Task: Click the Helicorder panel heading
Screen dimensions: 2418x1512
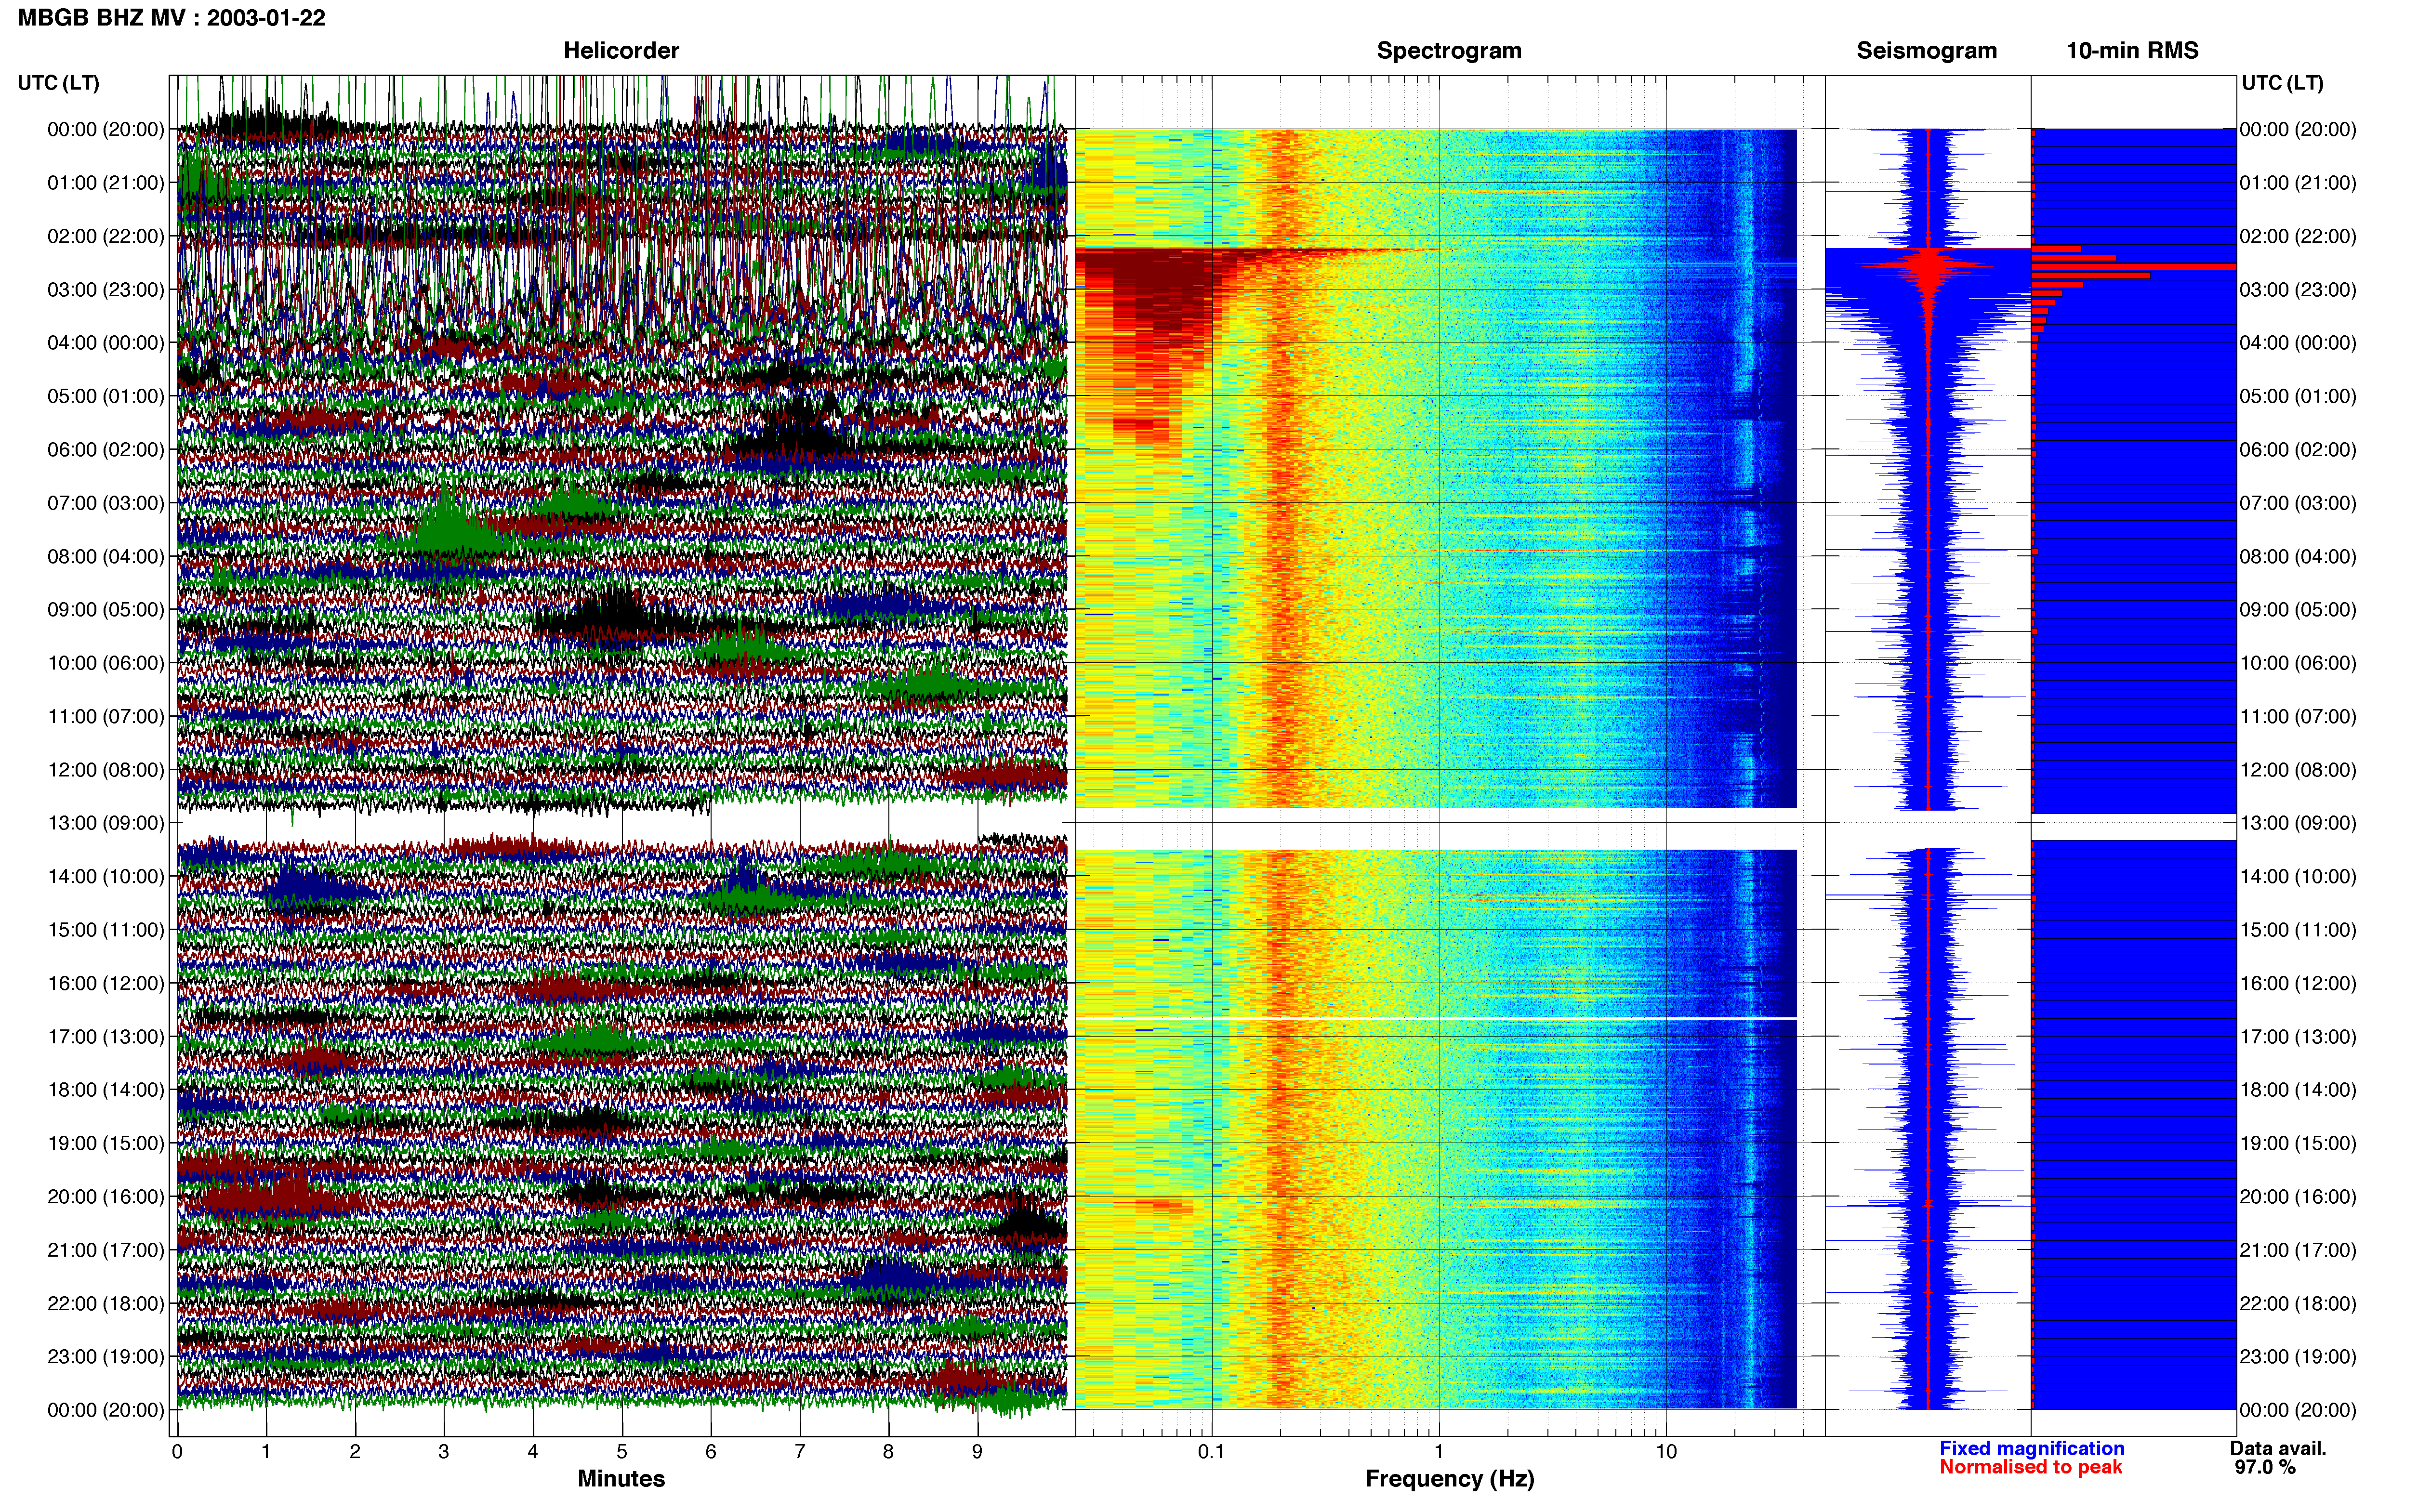Action: tap(621, 50)
